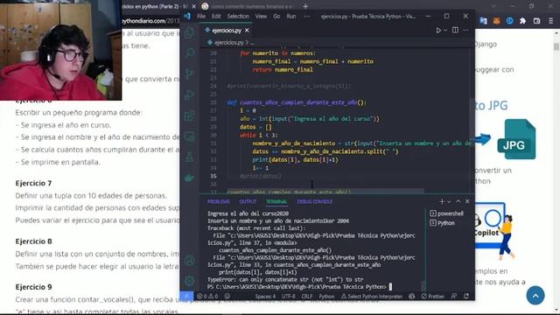Click the VS Code logo icon

point(187,17)
